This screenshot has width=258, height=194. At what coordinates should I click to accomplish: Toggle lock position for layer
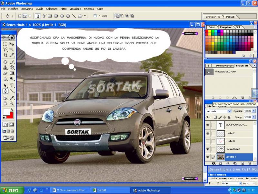224,117
